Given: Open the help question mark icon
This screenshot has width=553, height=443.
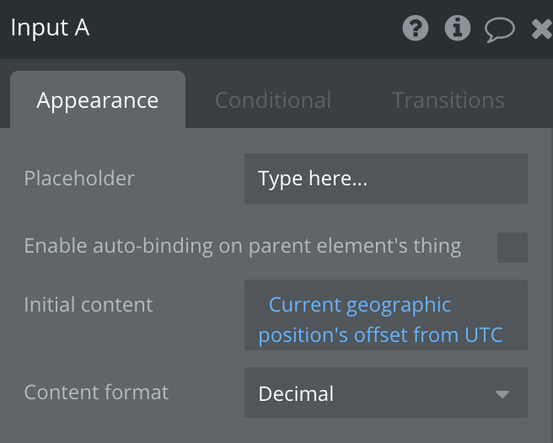Looking at the screenshot, I should (x=416, y=29).
